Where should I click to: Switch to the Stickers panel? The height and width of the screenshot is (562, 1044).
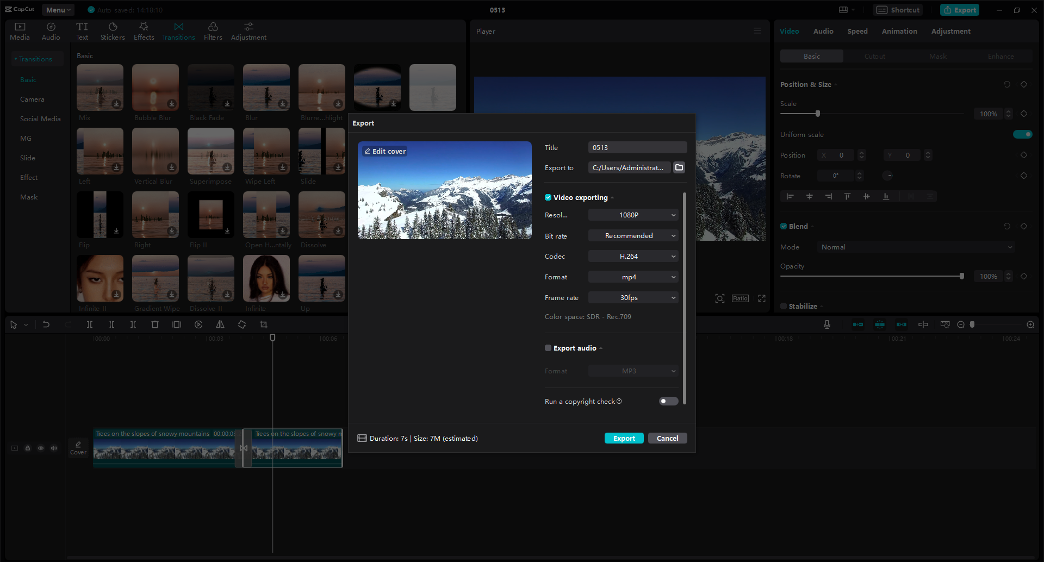113,30
